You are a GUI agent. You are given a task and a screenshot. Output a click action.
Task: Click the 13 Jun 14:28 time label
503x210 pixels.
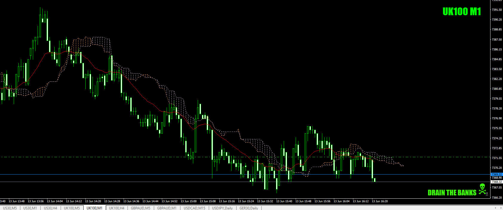pyautogui.click(x=112, y=201)
